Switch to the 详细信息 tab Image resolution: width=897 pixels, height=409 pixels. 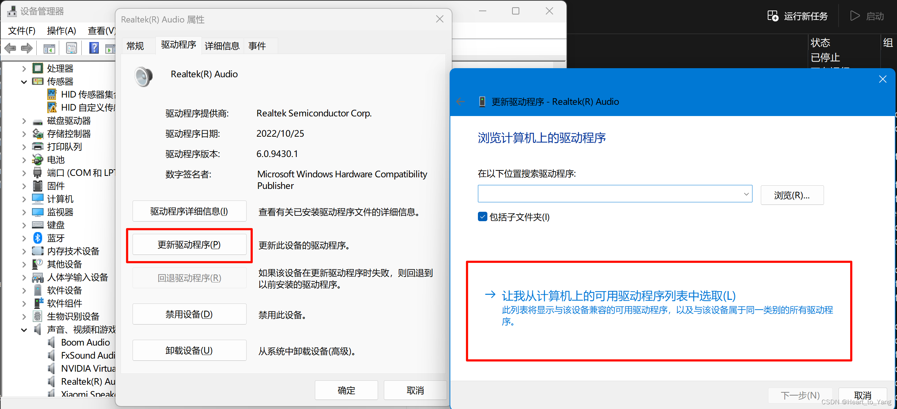click(x=222, y=46)
